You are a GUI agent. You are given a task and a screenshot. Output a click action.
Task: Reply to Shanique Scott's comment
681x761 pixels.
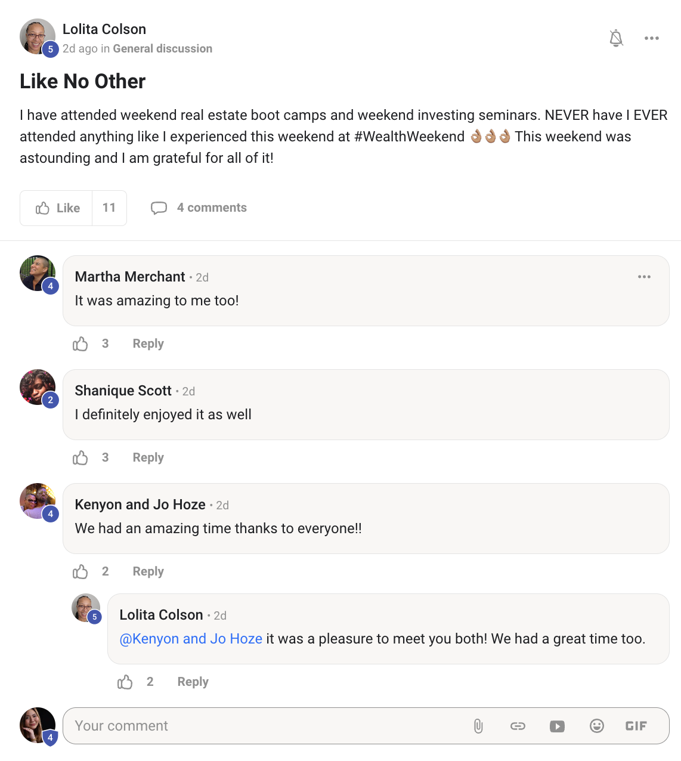click(x=148, y=458)
